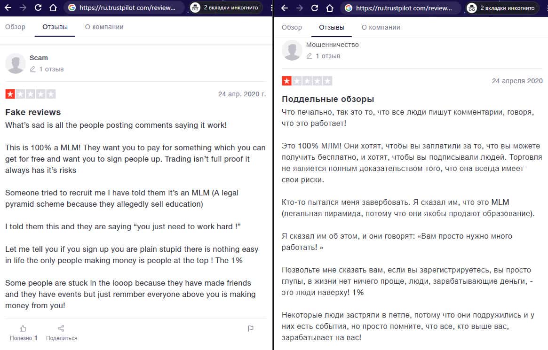Open the Обзор tab in right window
The image size is (548, 350).
tap(292, 27)
